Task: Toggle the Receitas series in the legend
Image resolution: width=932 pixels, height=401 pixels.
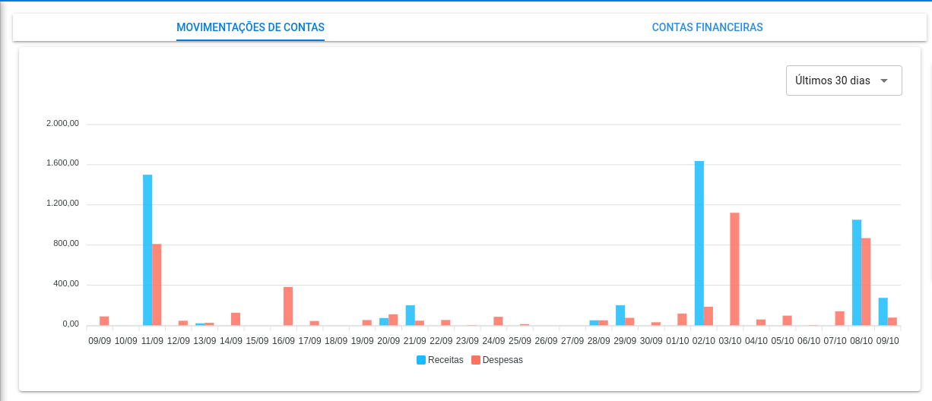Action: point(445,360)
